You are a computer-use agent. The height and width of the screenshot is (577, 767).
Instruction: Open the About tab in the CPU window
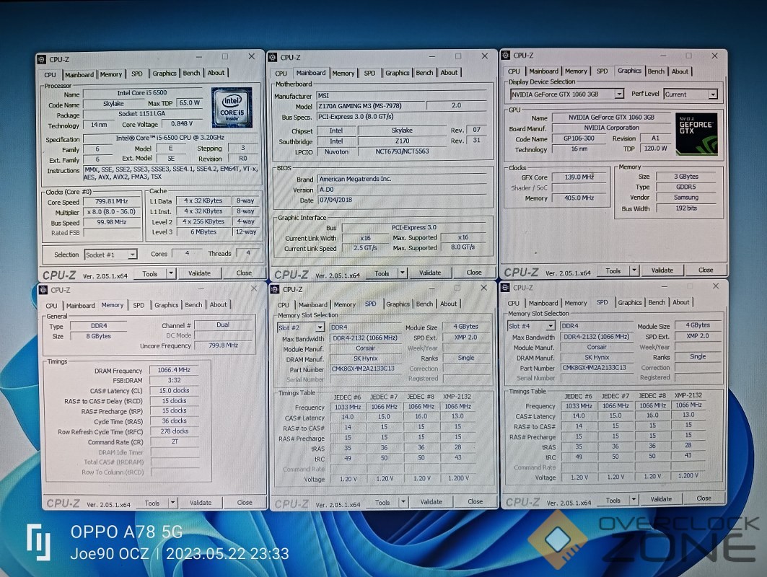coord(216,73)
